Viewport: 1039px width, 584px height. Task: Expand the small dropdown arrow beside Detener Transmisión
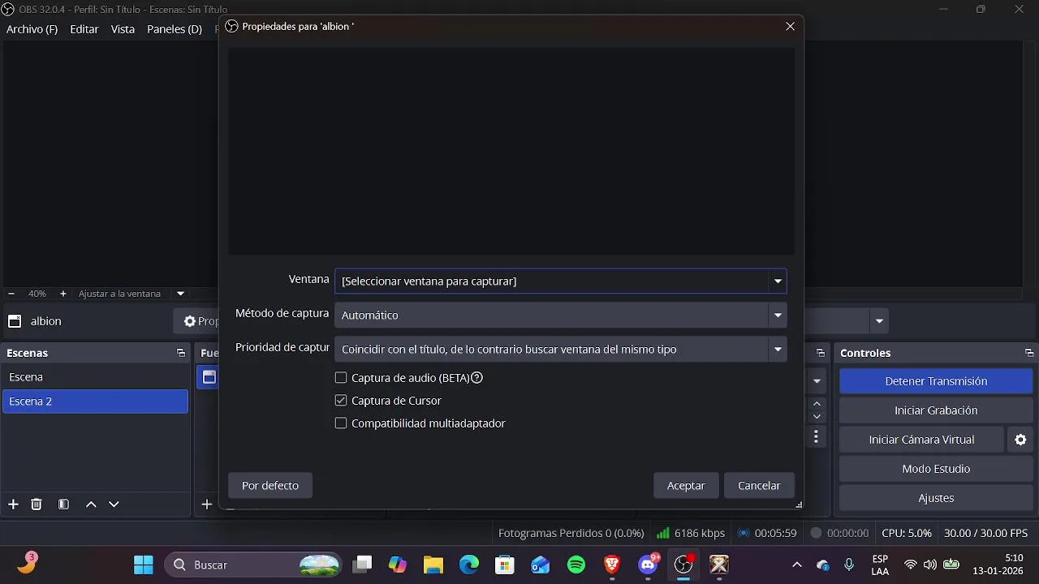coord(817,381)
